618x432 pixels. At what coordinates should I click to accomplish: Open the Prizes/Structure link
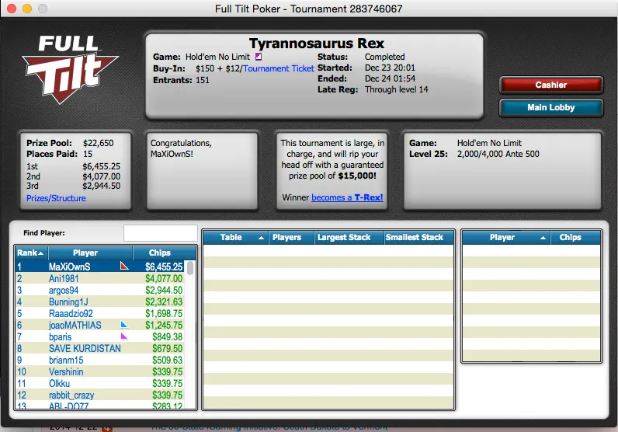[56, 198]
